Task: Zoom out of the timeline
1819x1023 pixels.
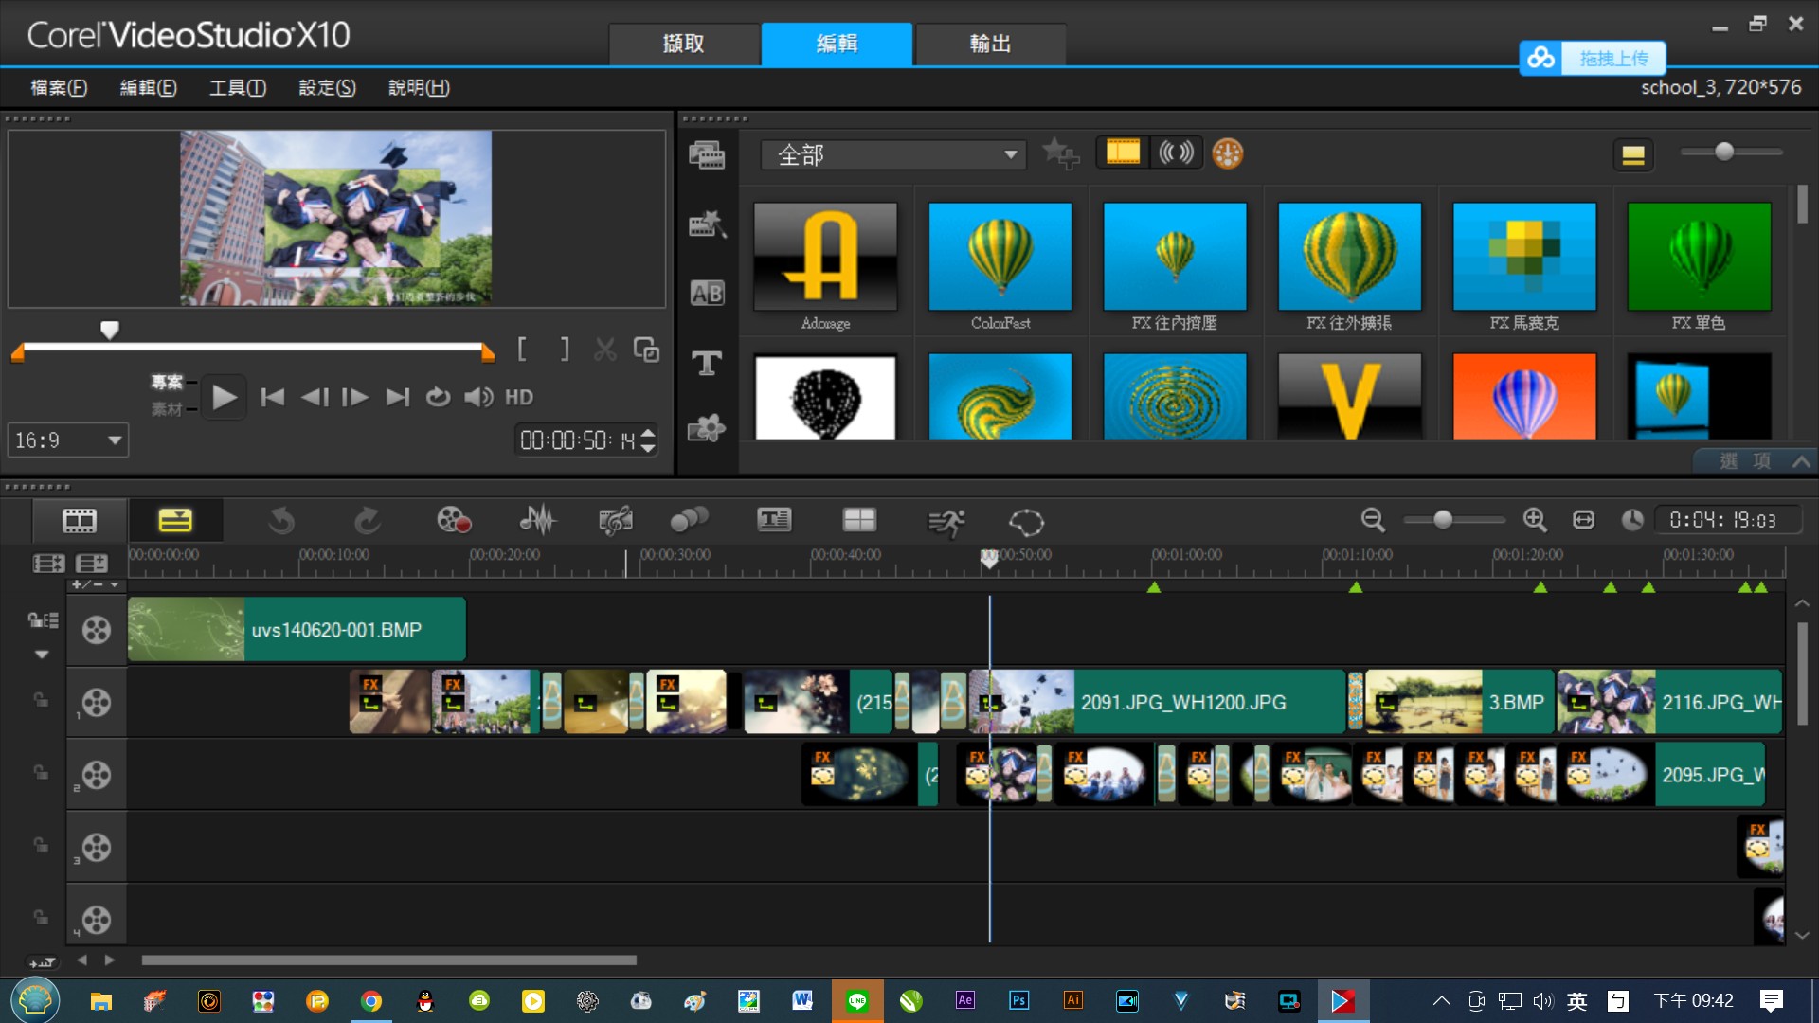Action: pos(1373,520)
